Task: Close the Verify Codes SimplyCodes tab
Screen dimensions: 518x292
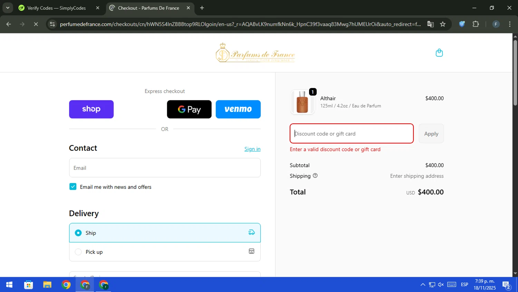Action: (x=98, y=8)
